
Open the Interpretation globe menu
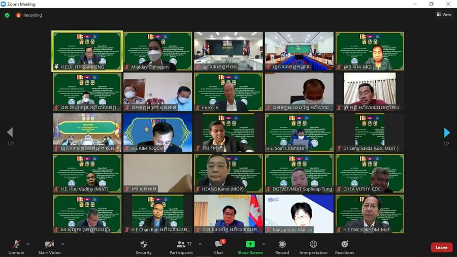click(x=313, y=246)
